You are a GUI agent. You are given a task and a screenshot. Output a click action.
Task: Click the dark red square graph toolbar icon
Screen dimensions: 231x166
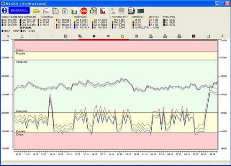point(194,36)
